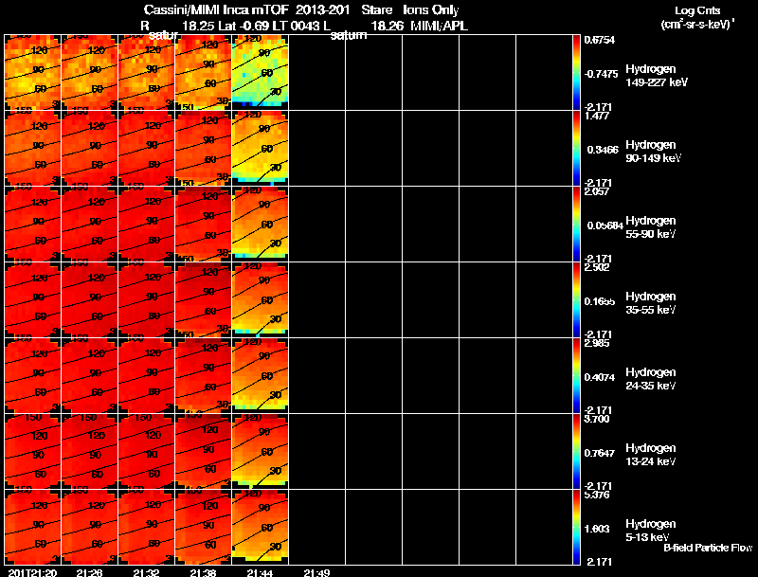758x577 pixels.
Task: Select the "B-field Particle Flow" caption
Action: tap(708, 548)
